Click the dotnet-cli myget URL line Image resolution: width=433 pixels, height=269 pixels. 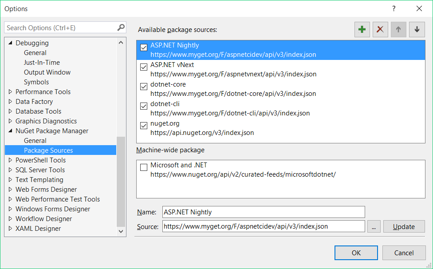point(230,113)
